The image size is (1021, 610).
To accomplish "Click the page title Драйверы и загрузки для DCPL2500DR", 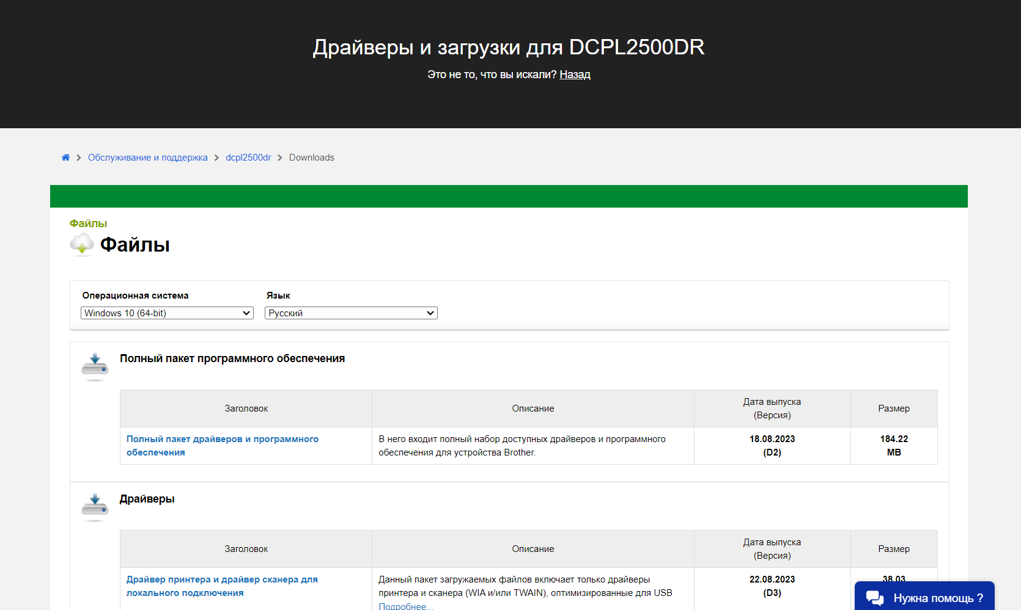I will pyautogui.click(x=509, y=47).
